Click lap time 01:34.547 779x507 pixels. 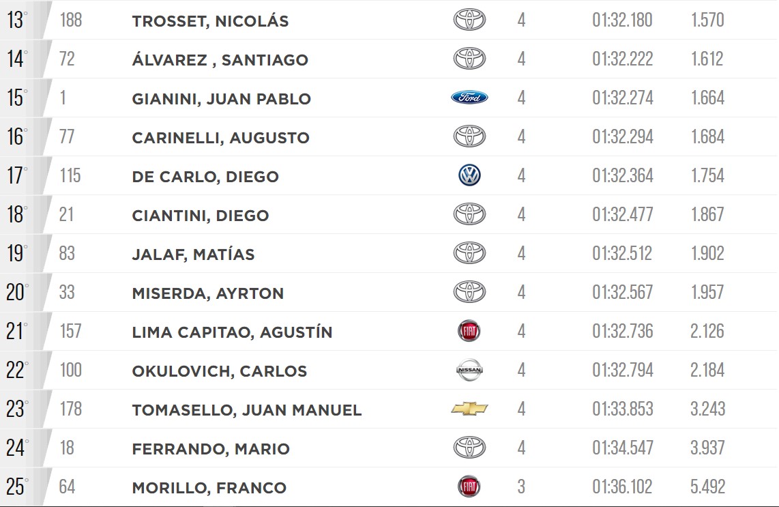pyautogui.click(x=623, y=448)
